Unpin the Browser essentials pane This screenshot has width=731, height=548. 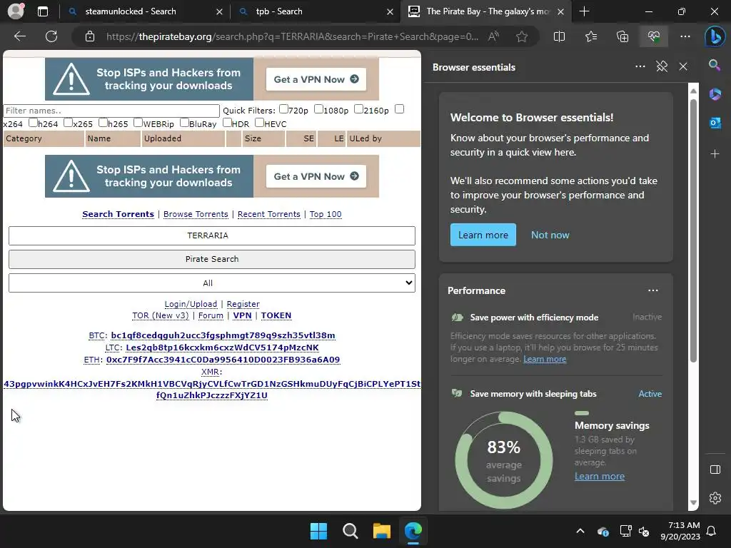point(662,66)
